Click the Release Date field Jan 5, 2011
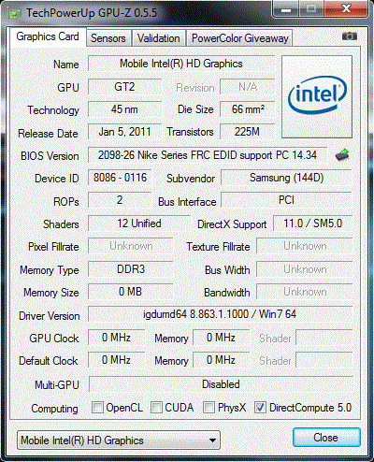This screenshot has width=374, height=462. (124, 132)
